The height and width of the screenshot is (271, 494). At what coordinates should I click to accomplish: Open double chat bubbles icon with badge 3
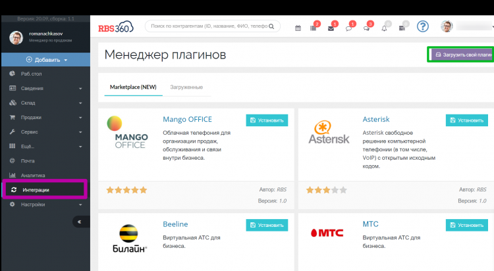pyautogui.click(x=366, y=28)
